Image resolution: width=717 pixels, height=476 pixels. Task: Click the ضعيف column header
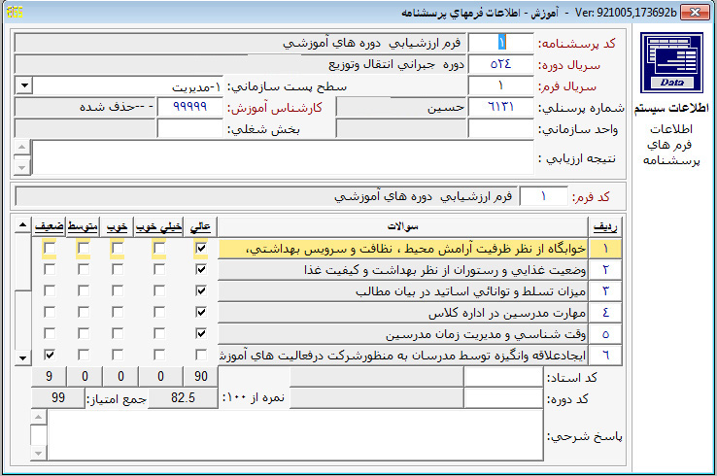[x=49, y=226]
